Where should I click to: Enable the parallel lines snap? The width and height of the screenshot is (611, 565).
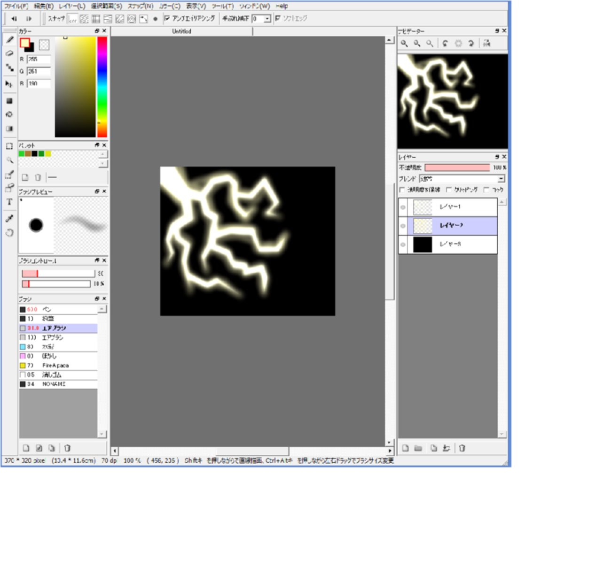(x=84, y=19)
